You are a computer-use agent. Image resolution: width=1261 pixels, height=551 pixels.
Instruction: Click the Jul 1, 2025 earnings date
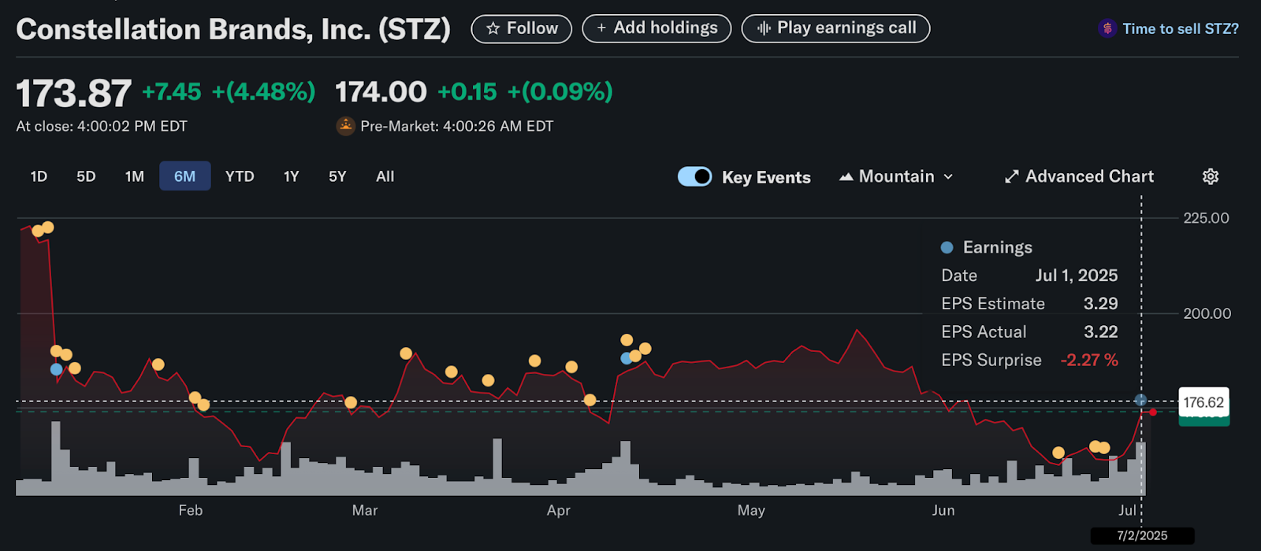[x=1077, y=275]
